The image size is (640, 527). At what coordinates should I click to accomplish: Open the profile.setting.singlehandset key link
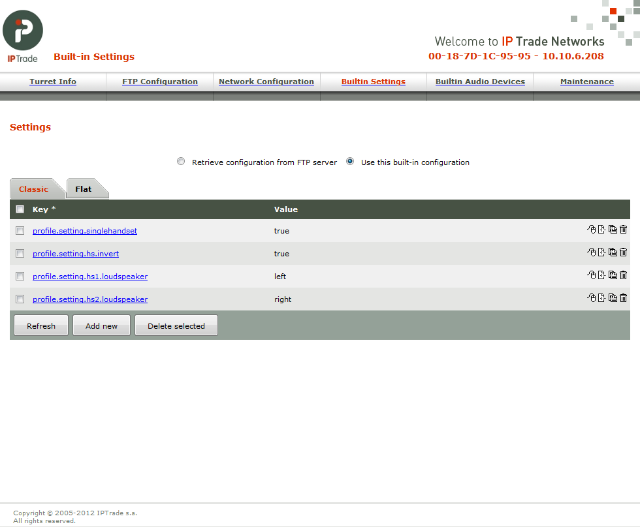pyautogui.click(x=85, y=231)
